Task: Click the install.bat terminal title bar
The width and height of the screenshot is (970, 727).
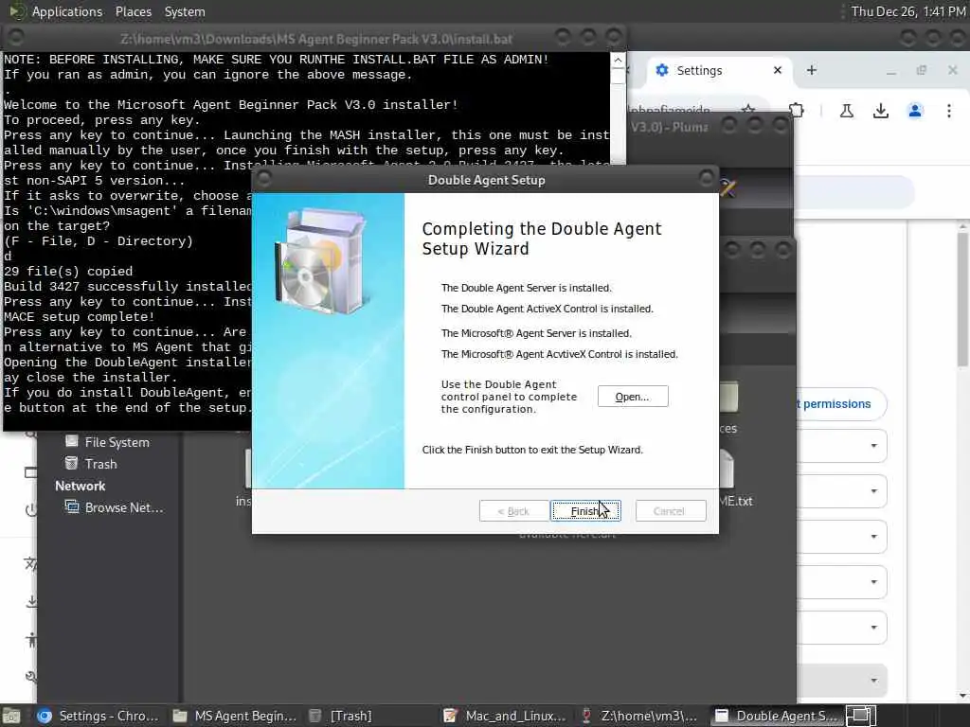Action: (x=315, y=39)
